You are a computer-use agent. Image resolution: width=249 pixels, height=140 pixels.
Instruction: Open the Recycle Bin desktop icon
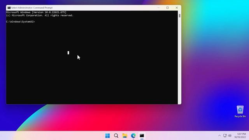(240, 112)
